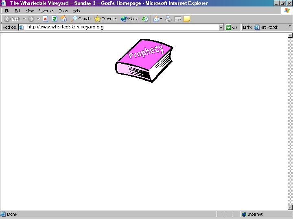Open the Back history dropdown arrow

coord(24,19)
